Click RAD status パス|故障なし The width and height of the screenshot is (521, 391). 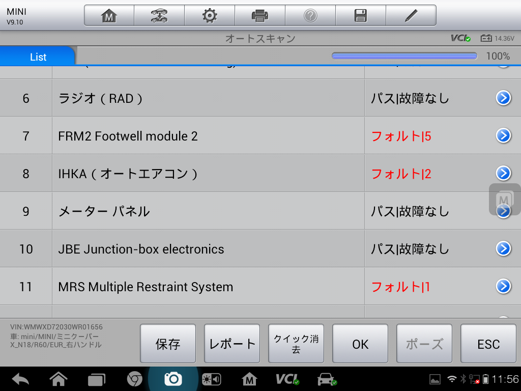point(410,98)
